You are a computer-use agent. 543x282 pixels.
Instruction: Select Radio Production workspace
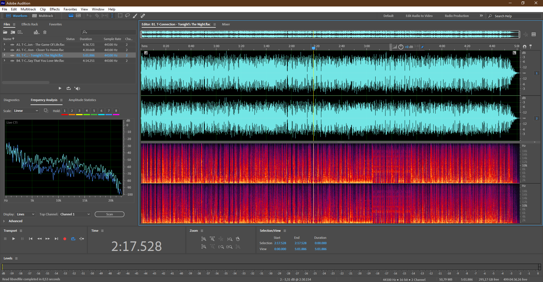457,16
